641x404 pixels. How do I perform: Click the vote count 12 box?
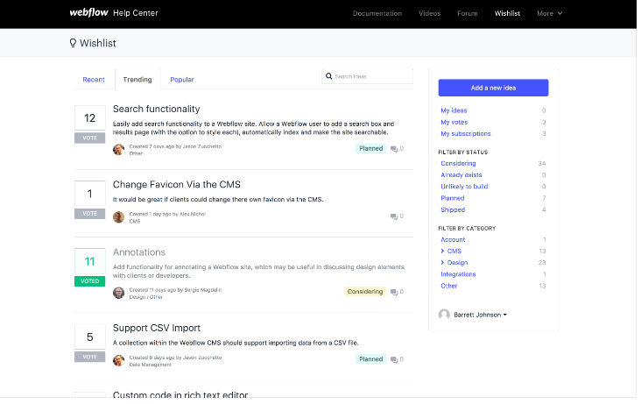click(90, 118)
